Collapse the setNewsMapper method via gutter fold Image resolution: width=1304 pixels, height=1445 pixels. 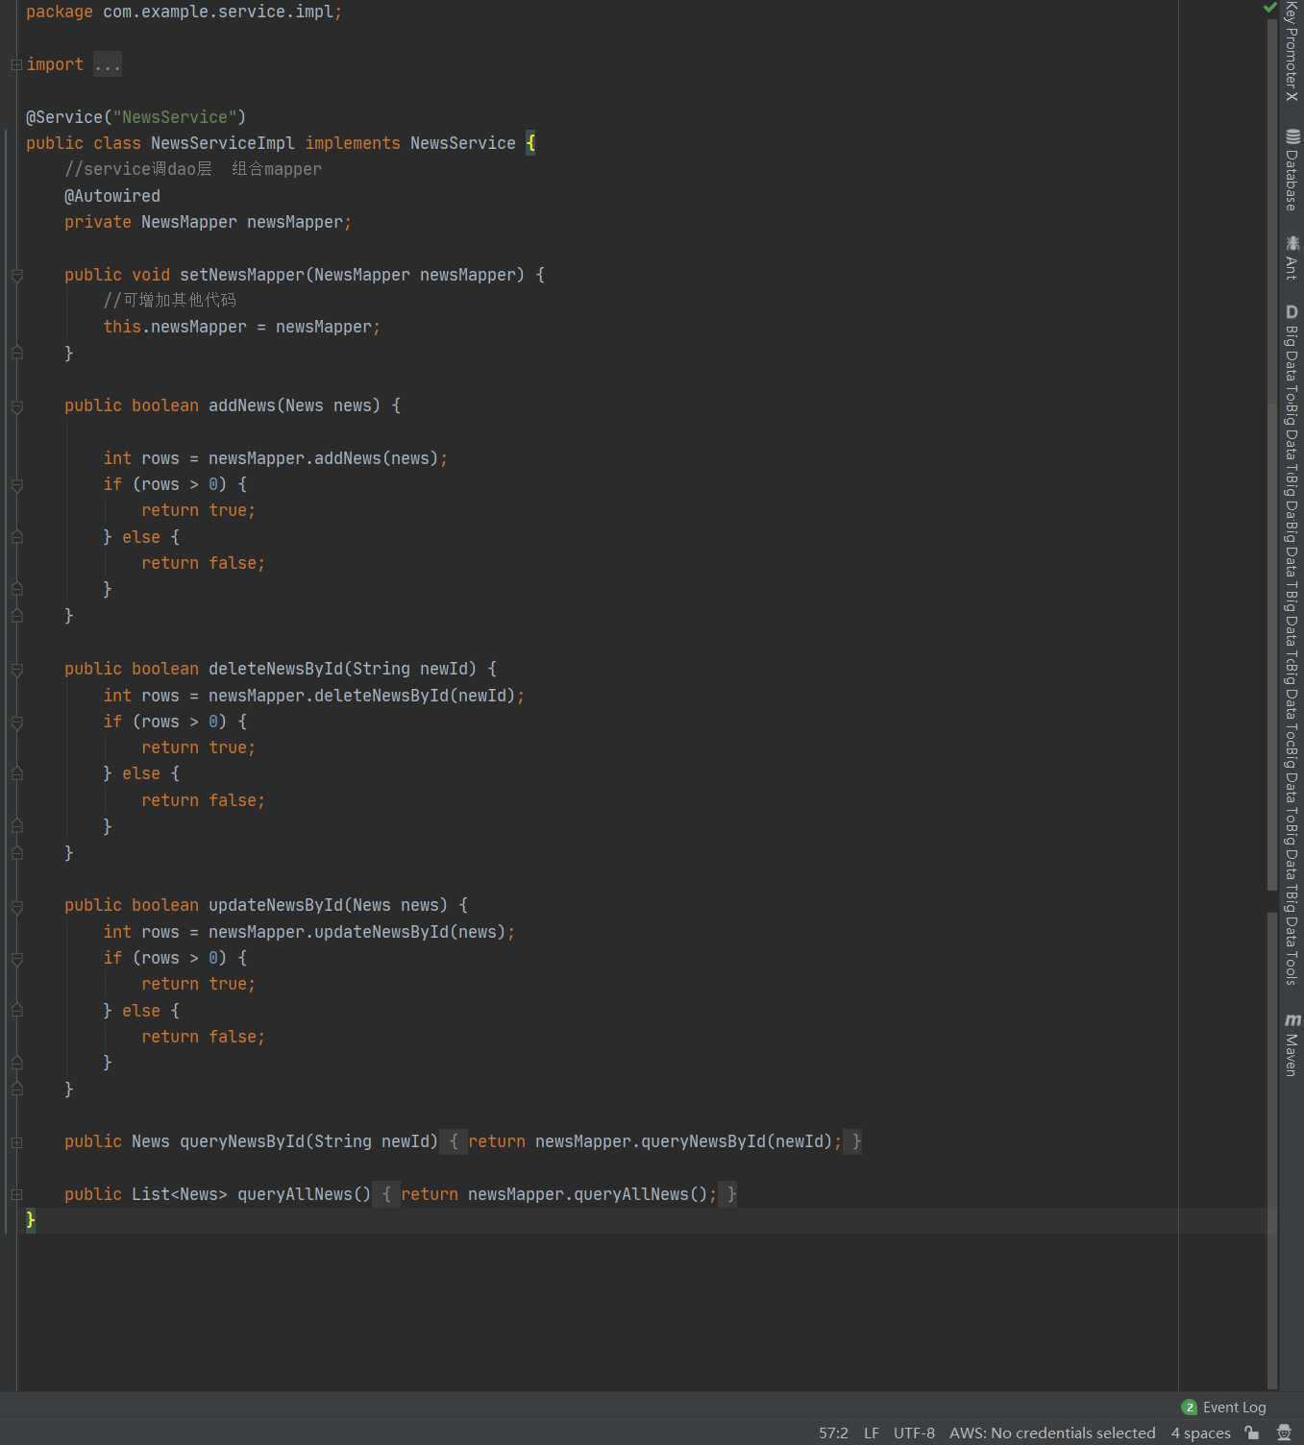(16, 276)
